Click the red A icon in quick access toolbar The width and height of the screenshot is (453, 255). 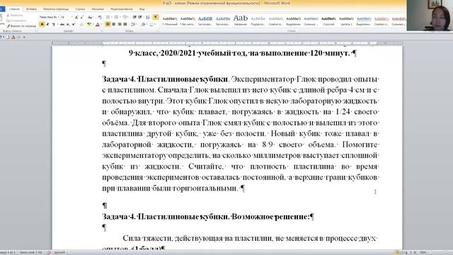coord(13,37)
